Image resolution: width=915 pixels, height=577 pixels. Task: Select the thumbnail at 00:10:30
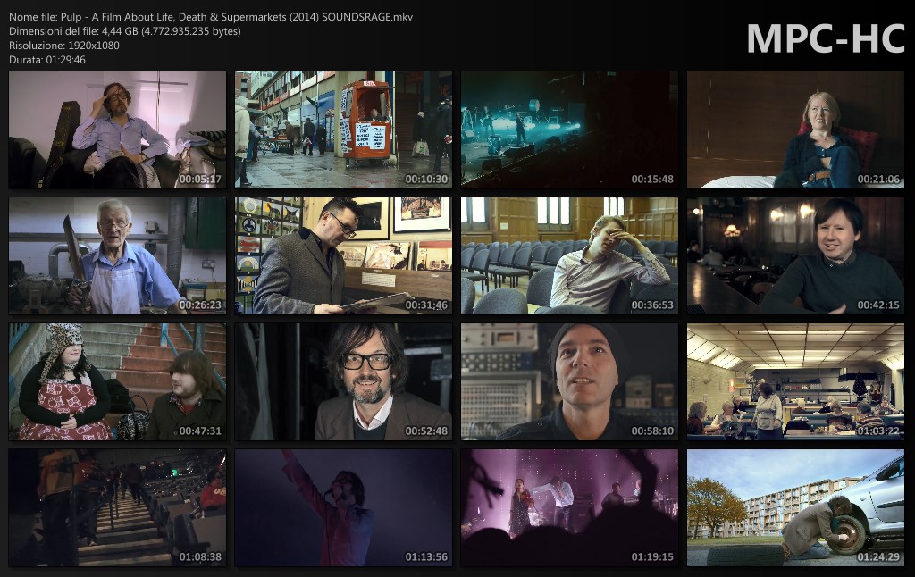[x=343, y=130]
